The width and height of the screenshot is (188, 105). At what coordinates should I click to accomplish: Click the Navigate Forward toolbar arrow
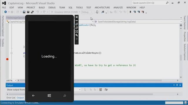point(12,12)
